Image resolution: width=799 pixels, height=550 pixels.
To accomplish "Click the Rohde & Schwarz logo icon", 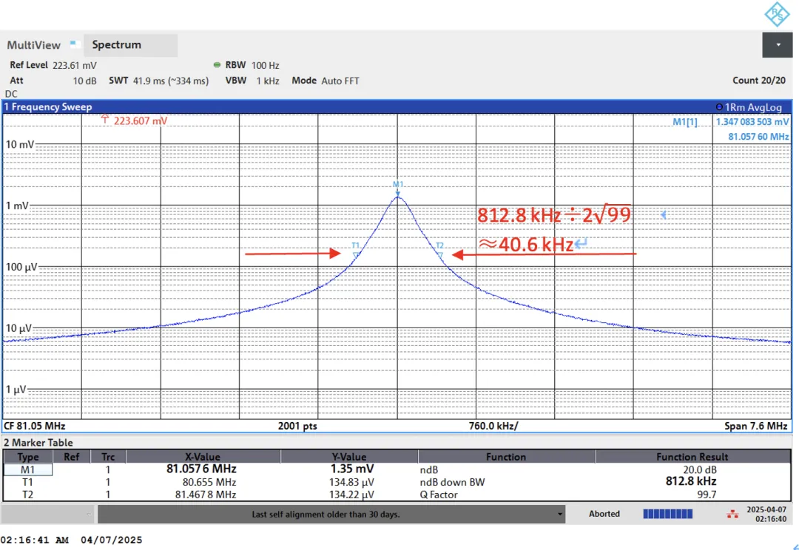I will 776,14.
